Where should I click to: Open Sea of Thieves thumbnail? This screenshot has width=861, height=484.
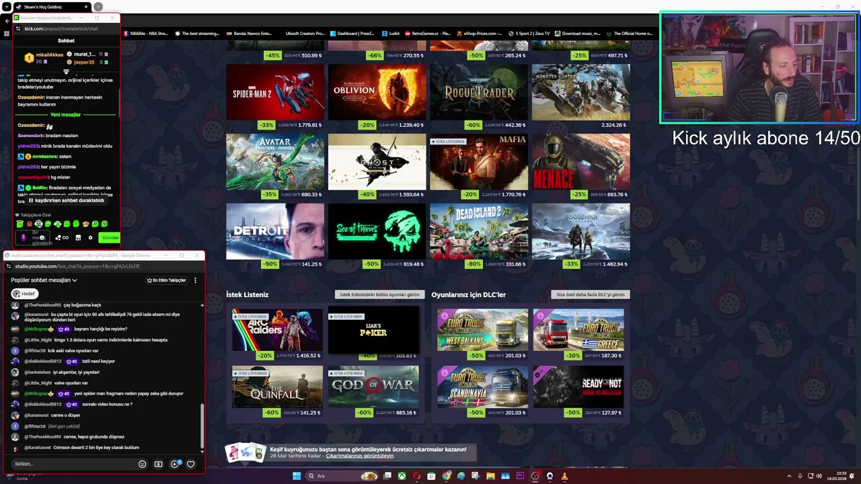[377, 231]
